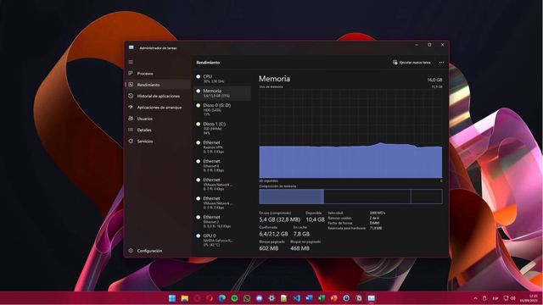Open Configuración at sidebar bottom
Viewport: 543px width, 305px height.
pyautogui.click(x=158, y=251)
